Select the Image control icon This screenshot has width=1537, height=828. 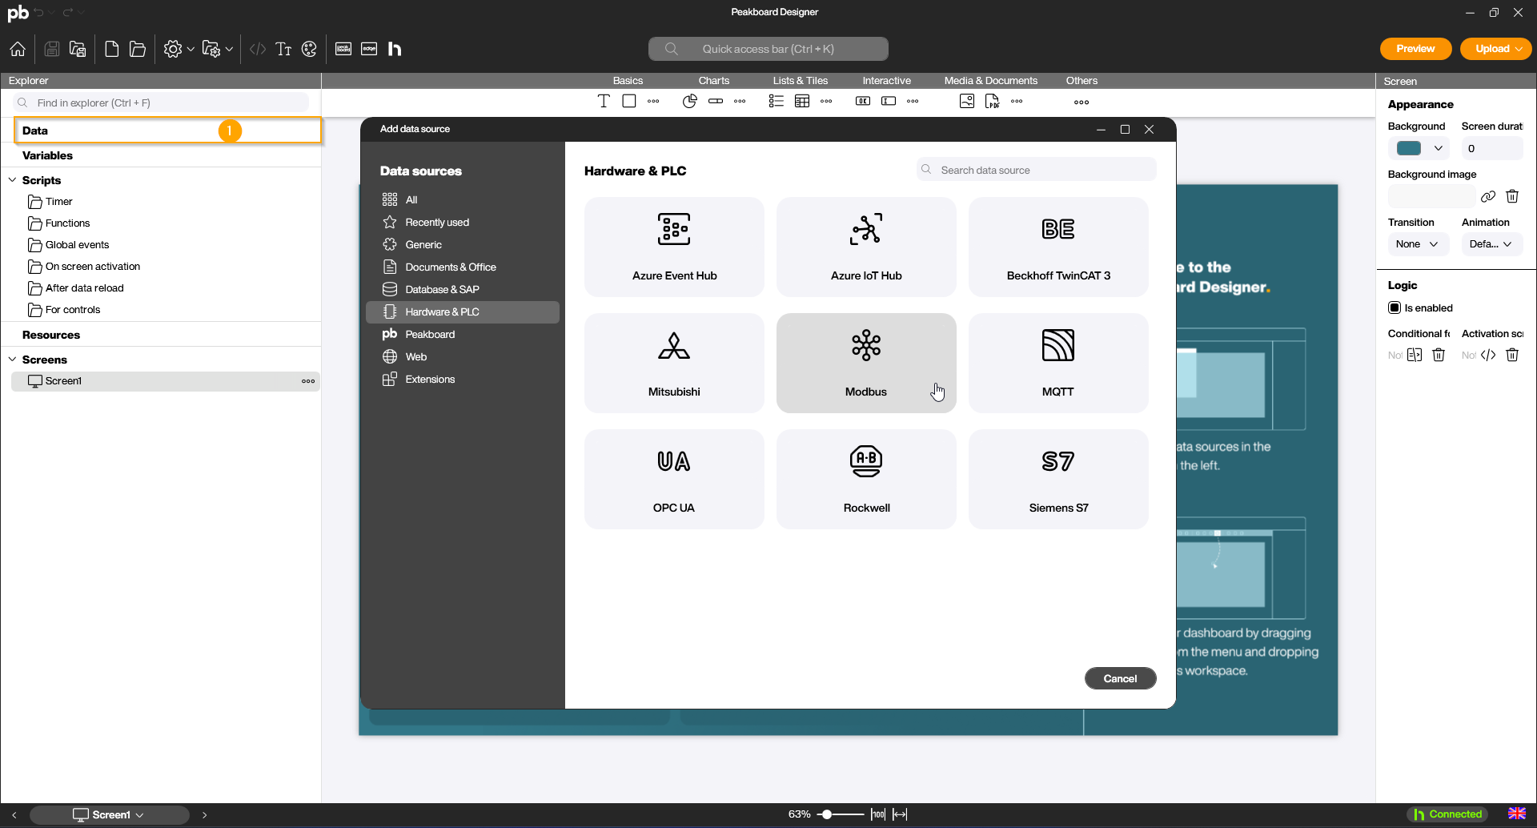tap(967, 101)
